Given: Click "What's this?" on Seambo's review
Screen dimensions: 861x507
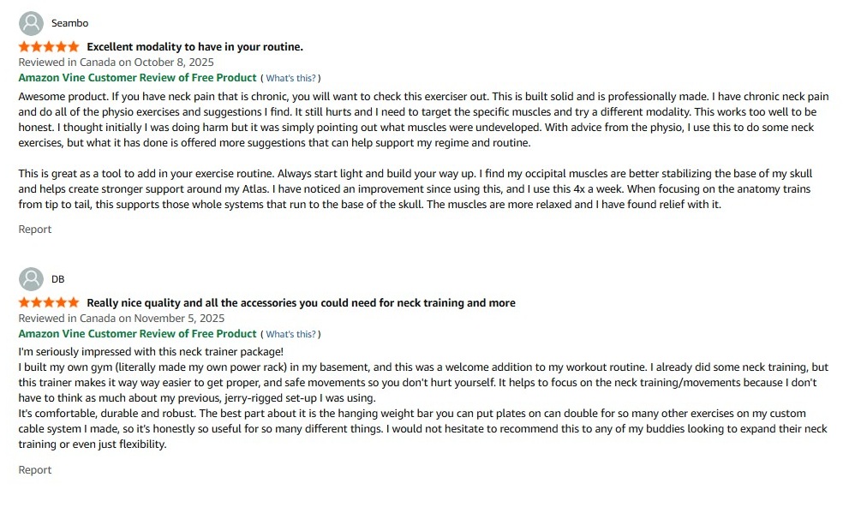Looking at the screenshot, I should 290,78.
